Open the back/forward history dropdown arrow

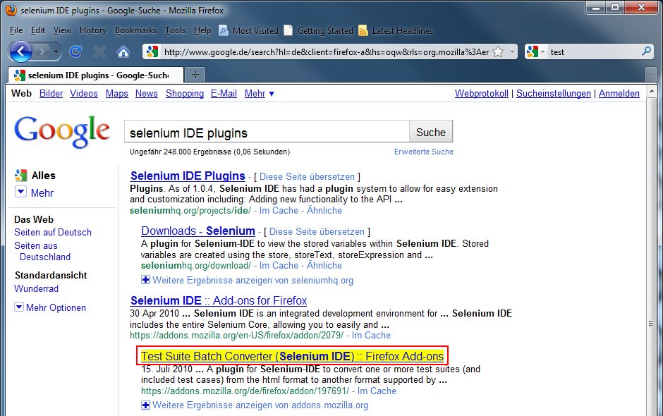point(56,52)
